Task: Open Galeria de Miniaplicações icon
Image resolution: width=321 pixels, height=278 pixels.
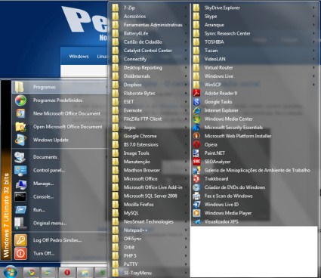Action: 196,170
